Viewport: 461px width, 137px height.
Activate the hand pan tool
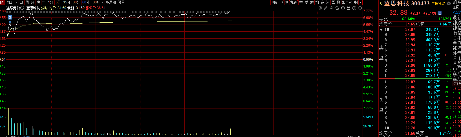(343, 8)
